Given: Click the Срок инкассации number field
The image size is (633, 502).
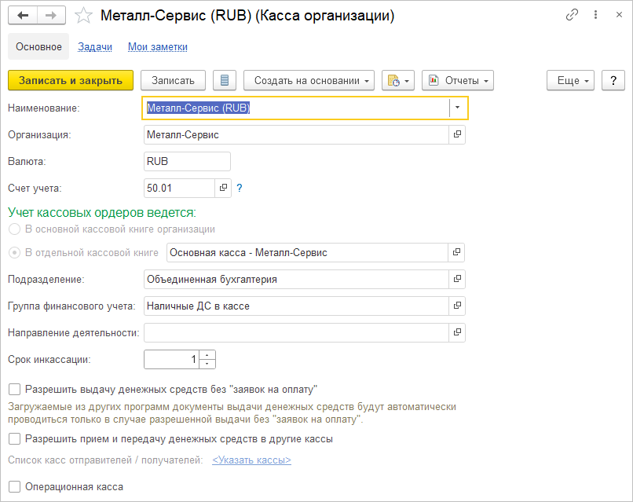Looking at the screenshot, I should (172, 360).
